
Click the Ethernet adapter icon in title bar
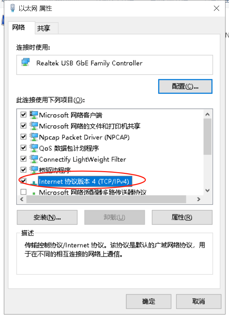click(13, 8)
